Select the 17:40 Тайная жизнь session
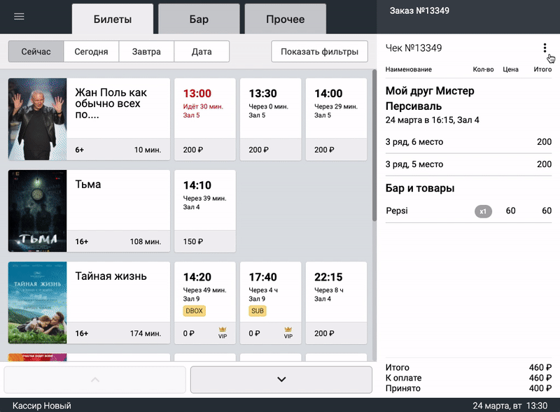560x412 pixels. [x=271, y=303]
